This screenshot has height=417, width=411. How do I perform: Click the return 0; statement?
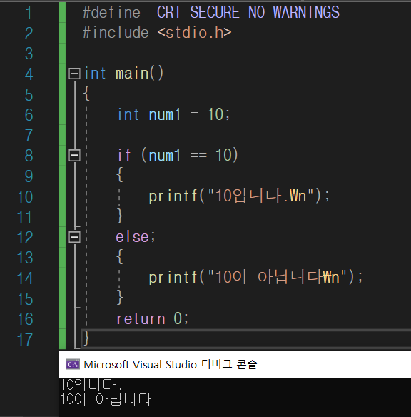tap(152, 318)
